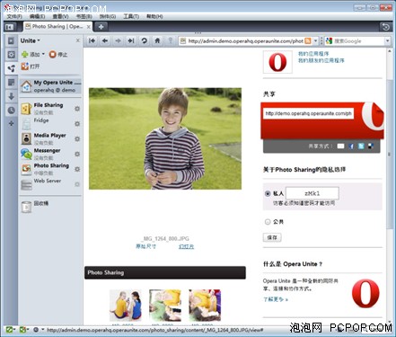Open the address bar history dropdown
Viewport: 396px width, 337px height.
315,41
